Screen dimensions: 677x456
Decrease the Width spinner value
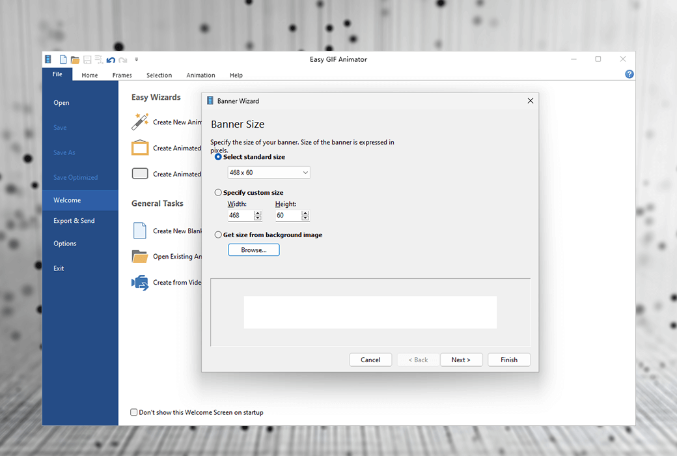[x=258, y=218]
